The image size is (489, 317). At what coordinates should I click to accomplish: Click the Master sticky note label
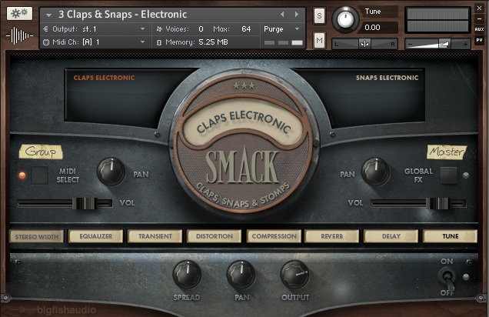click(x=447, y=152)
